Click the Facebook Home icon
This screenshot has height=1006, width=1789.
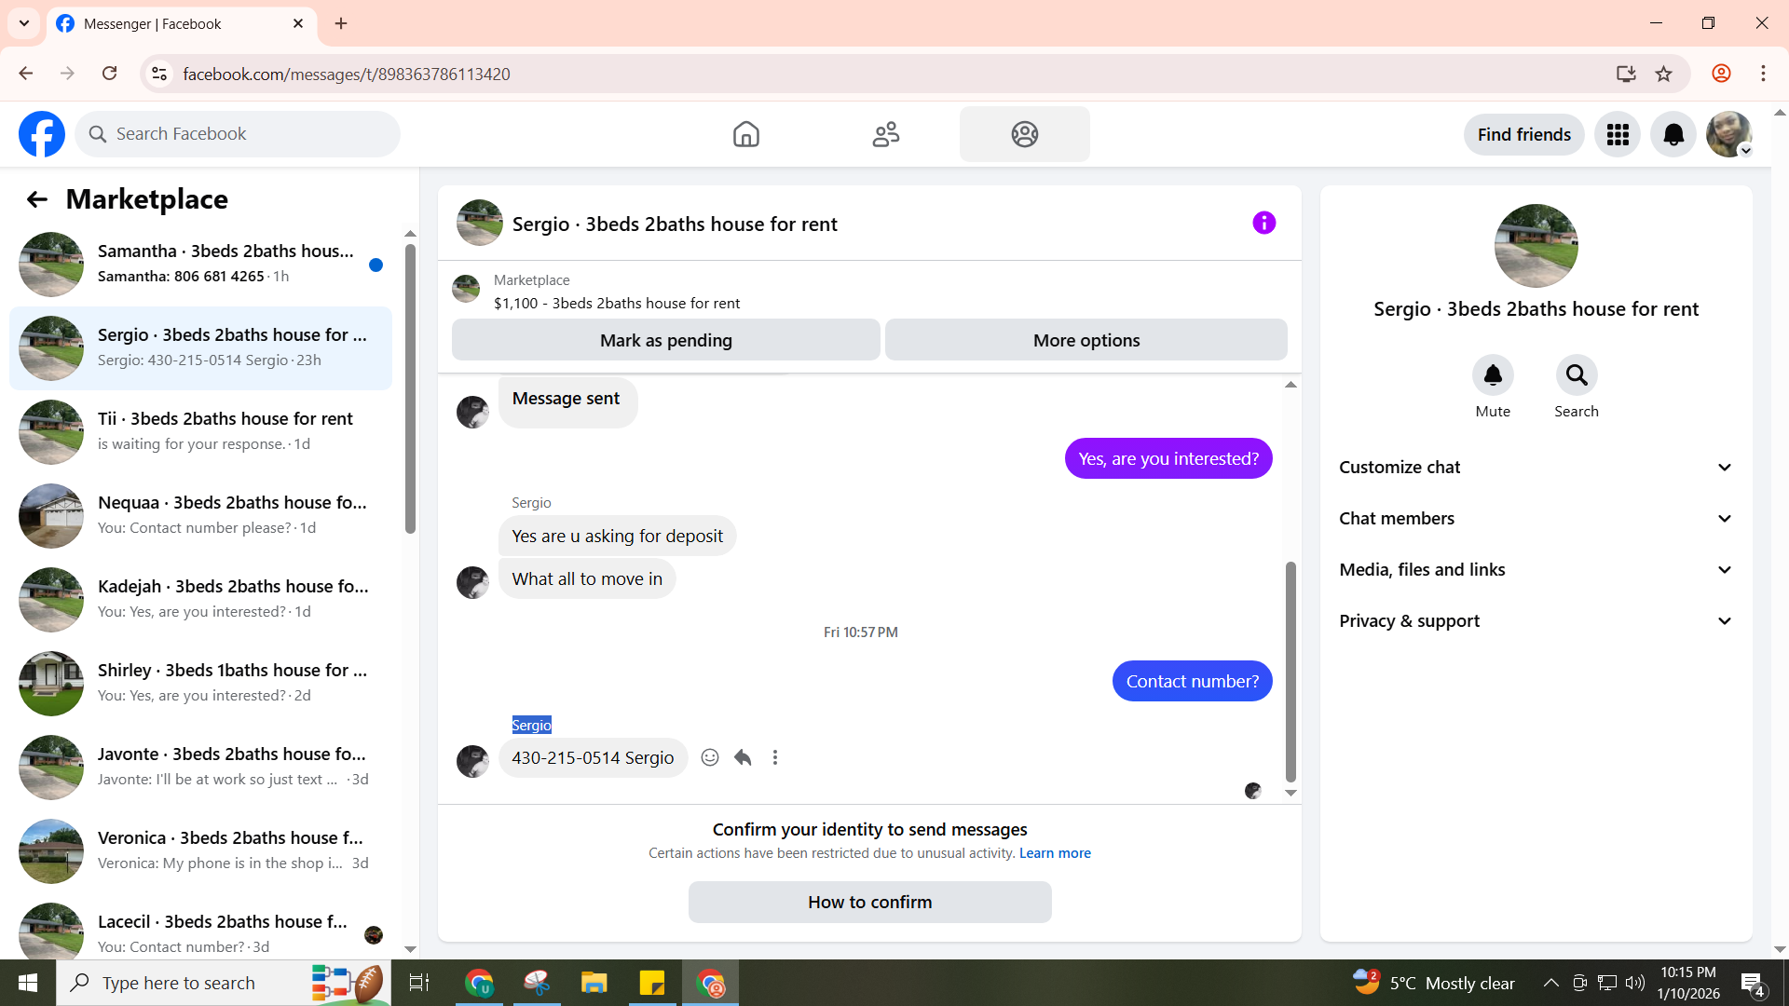(x=745, y=134)
